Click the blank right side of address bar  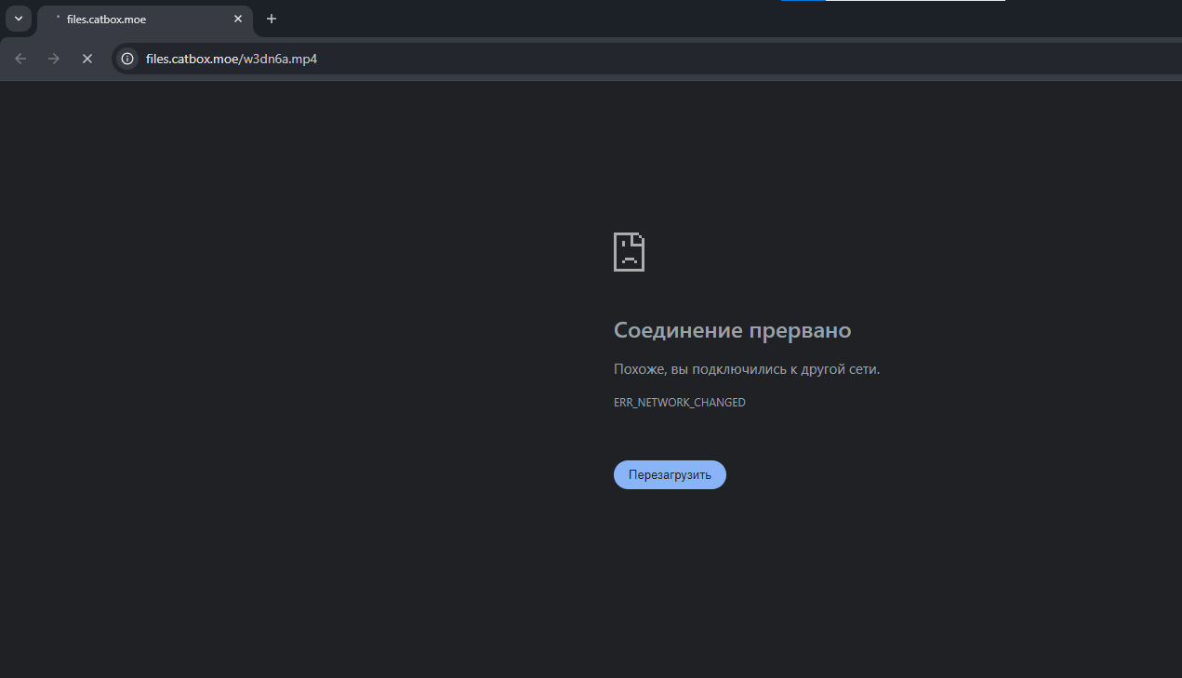point(744,60)
